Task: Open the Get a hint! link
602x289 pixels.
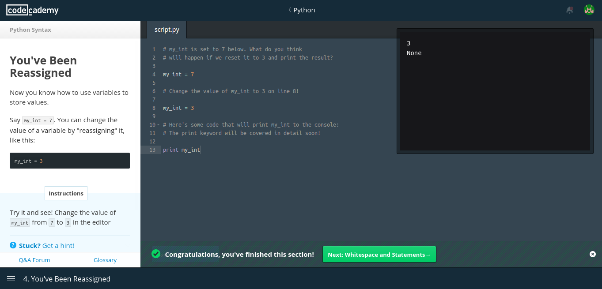Action: [x=58, y=246]
